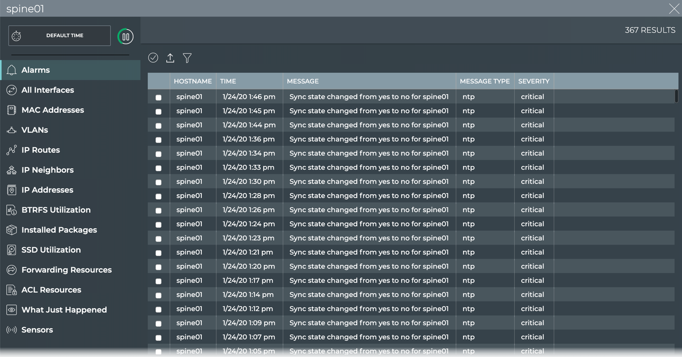Click the Sensors signal icon
Viewport: 682px width, 357px height.
click(12, 330)
